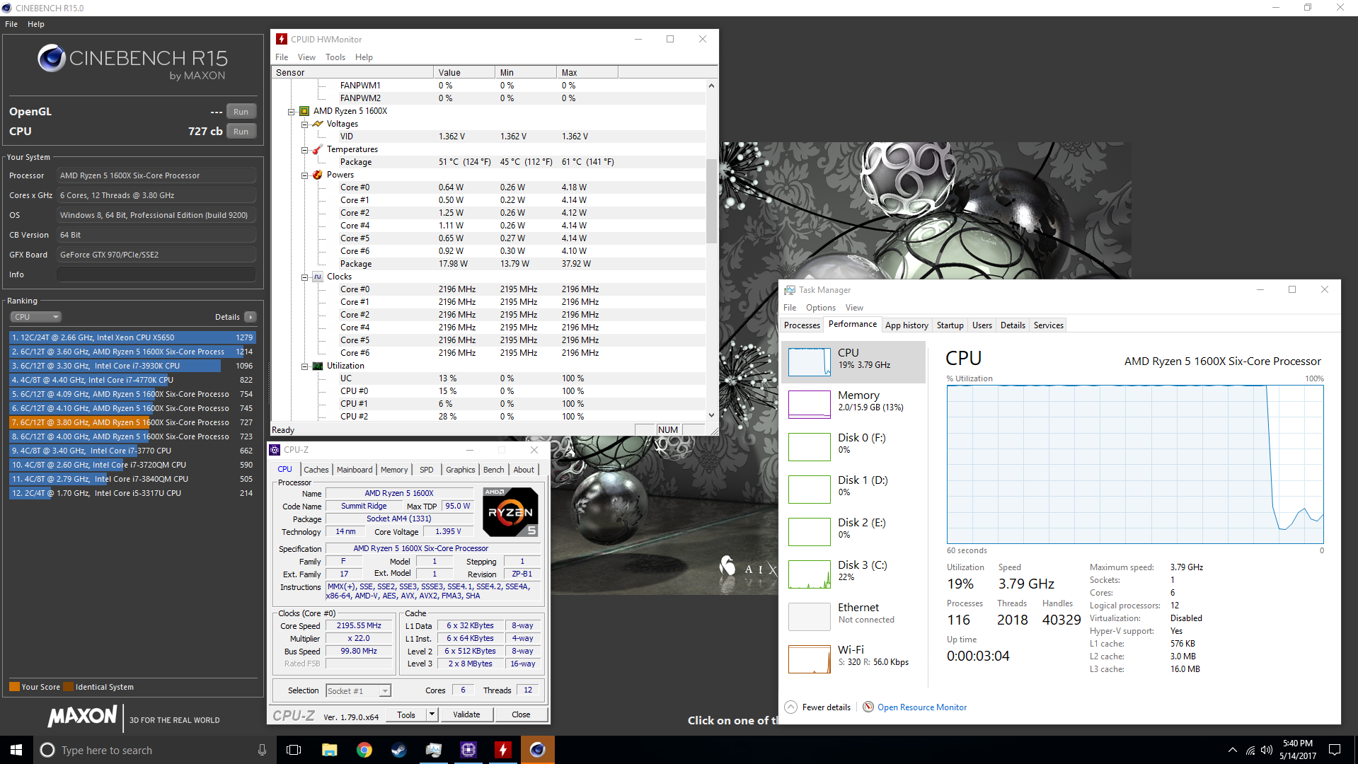Select the Disk 3 (C:) item in Task Manager
This screenshot has width=1358, height=764.
[x=853, y=574]
